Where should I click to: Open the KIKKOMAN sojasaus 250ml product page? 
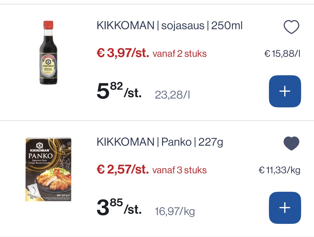(x=169, y=25)
